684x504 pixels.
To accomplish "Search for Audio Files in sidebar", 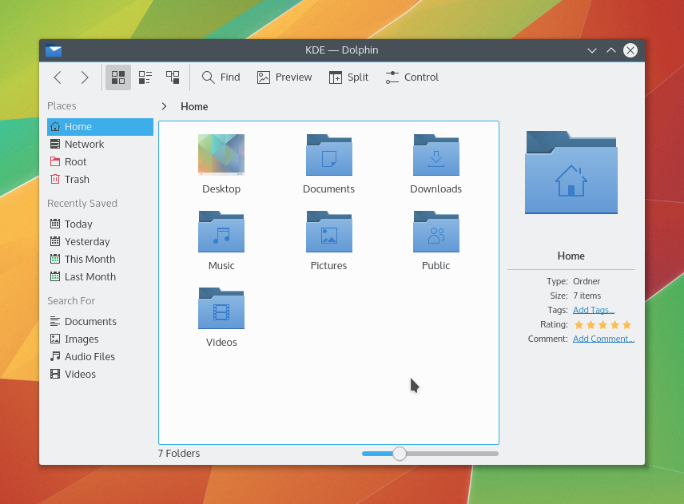I will pos(89,357).
